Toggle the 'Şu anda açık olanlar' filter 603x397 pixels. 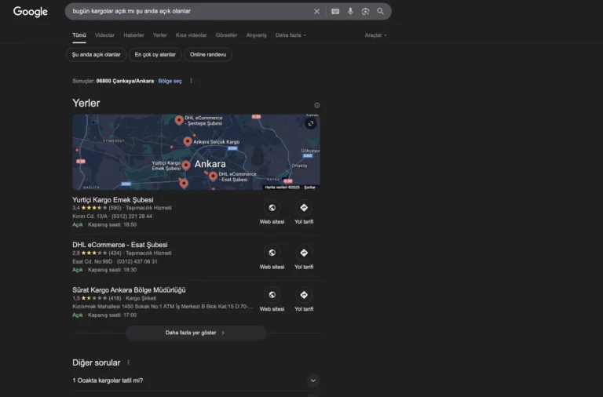coord(97,55)
